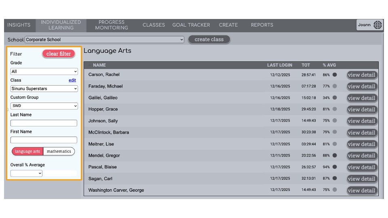The height and width of the screenshot is (218, 388).
Task: Expand the Class dropdown showing Sinunu Superstars
Action: click(x=44, y=88)
